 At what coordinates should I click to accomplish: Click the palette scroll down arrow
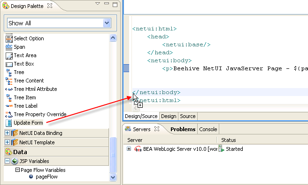[113, 178]
